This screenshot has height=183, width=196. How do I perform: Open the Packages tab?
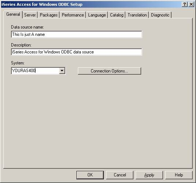tap(49, 15)
